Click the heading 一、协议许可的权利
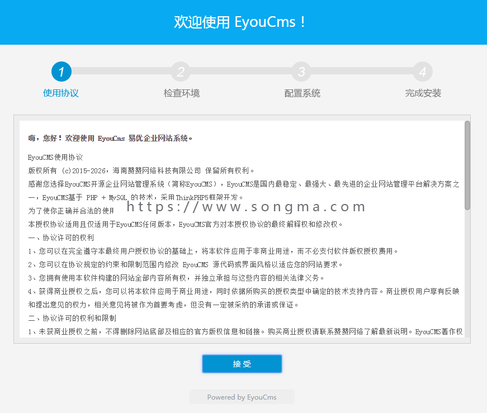 click(x=61, y=238)
